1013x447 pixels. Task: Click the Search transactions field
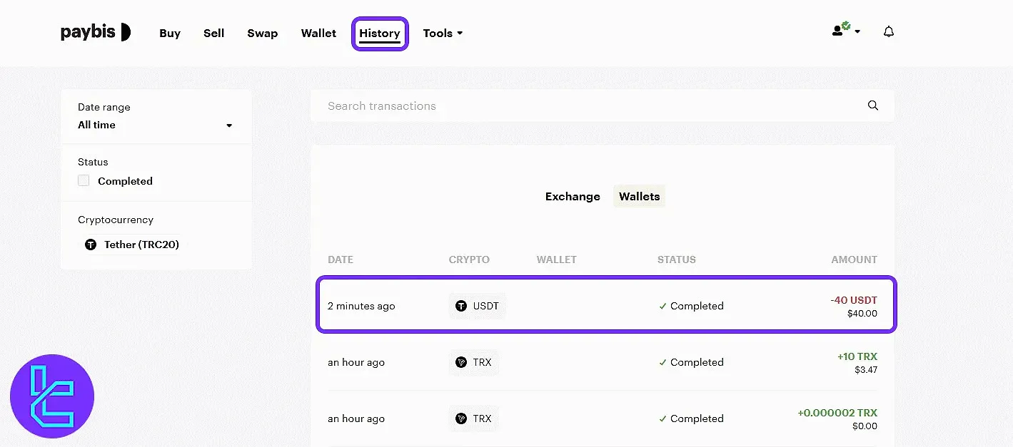click(x=585, y=106)
